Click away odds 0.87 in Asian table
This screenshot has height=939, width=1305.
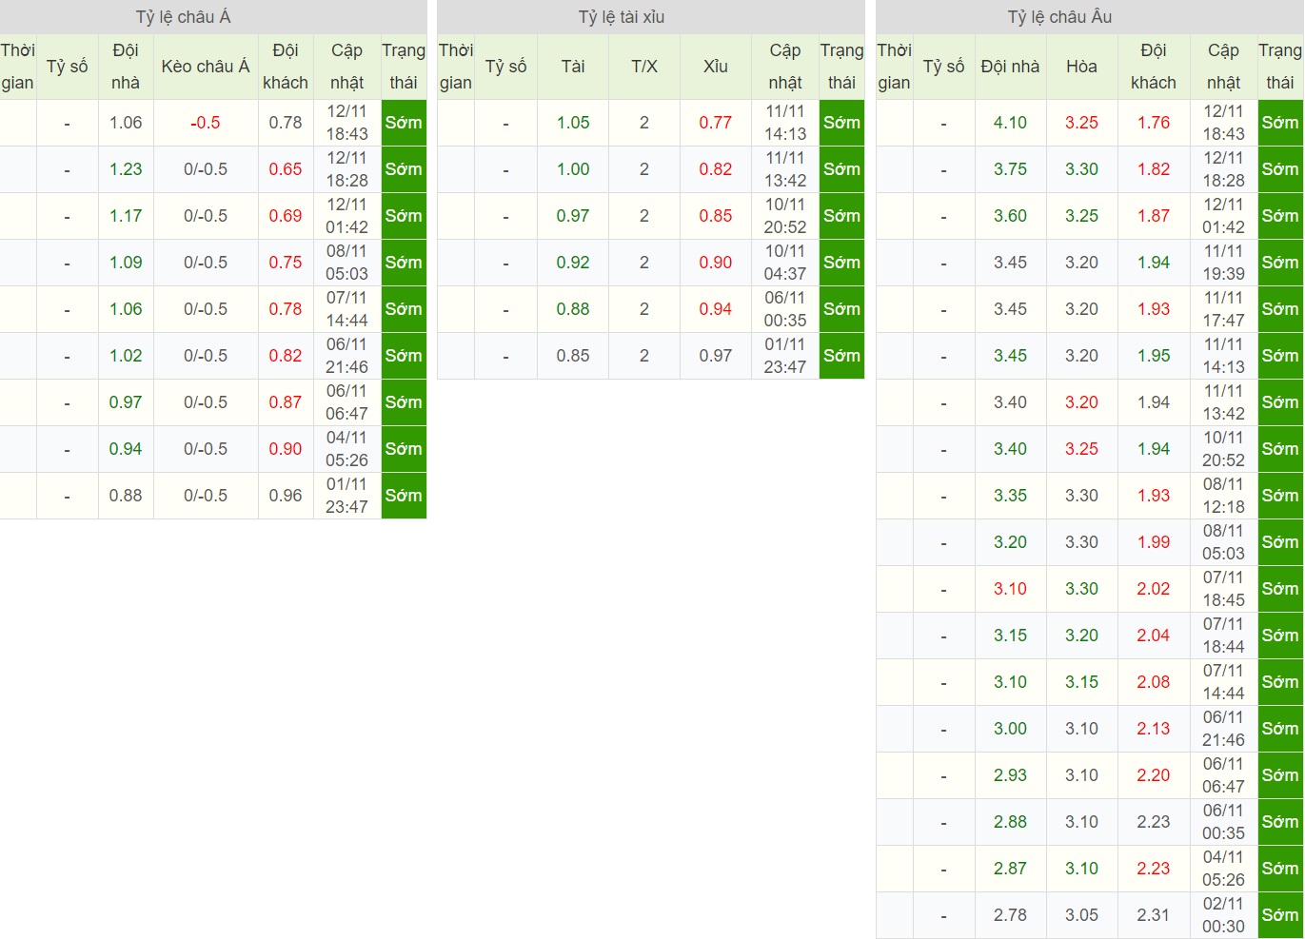286,402
